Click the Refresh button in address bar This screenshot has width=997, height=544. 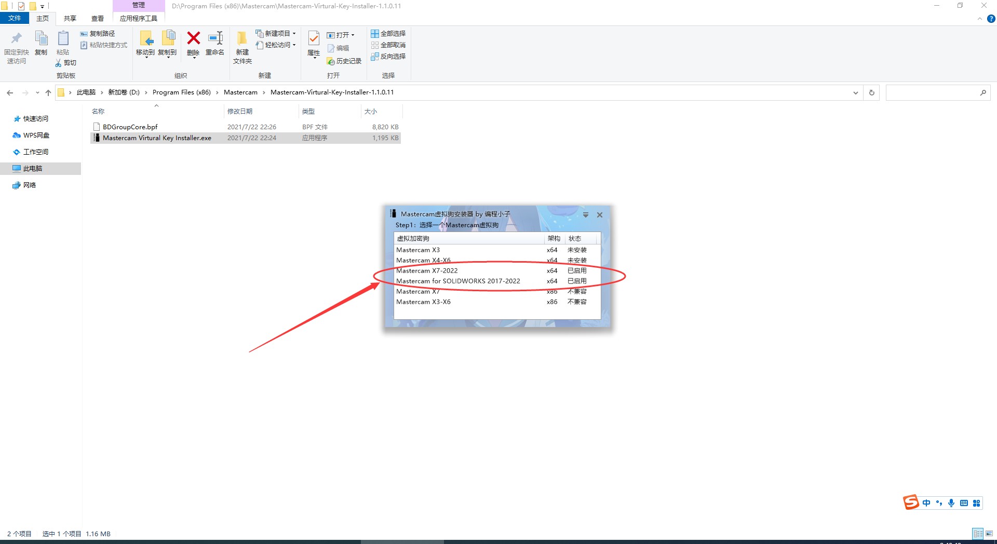click(x=872, y=92)
